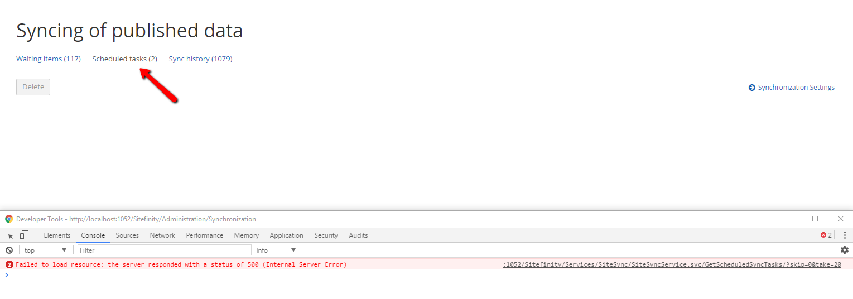853x299 pixels.
Task: Open the Audits tab in DevTools
Action: pyautogui.click(x=358, y=235)
